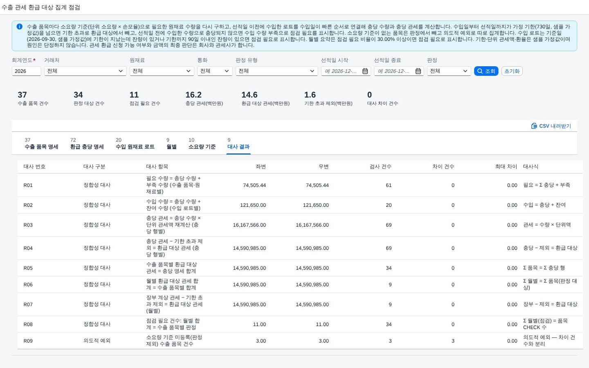Click the 74,505.44 좌변 value in row R01
The height and width of the screenshot is (368, 589).
254,185
